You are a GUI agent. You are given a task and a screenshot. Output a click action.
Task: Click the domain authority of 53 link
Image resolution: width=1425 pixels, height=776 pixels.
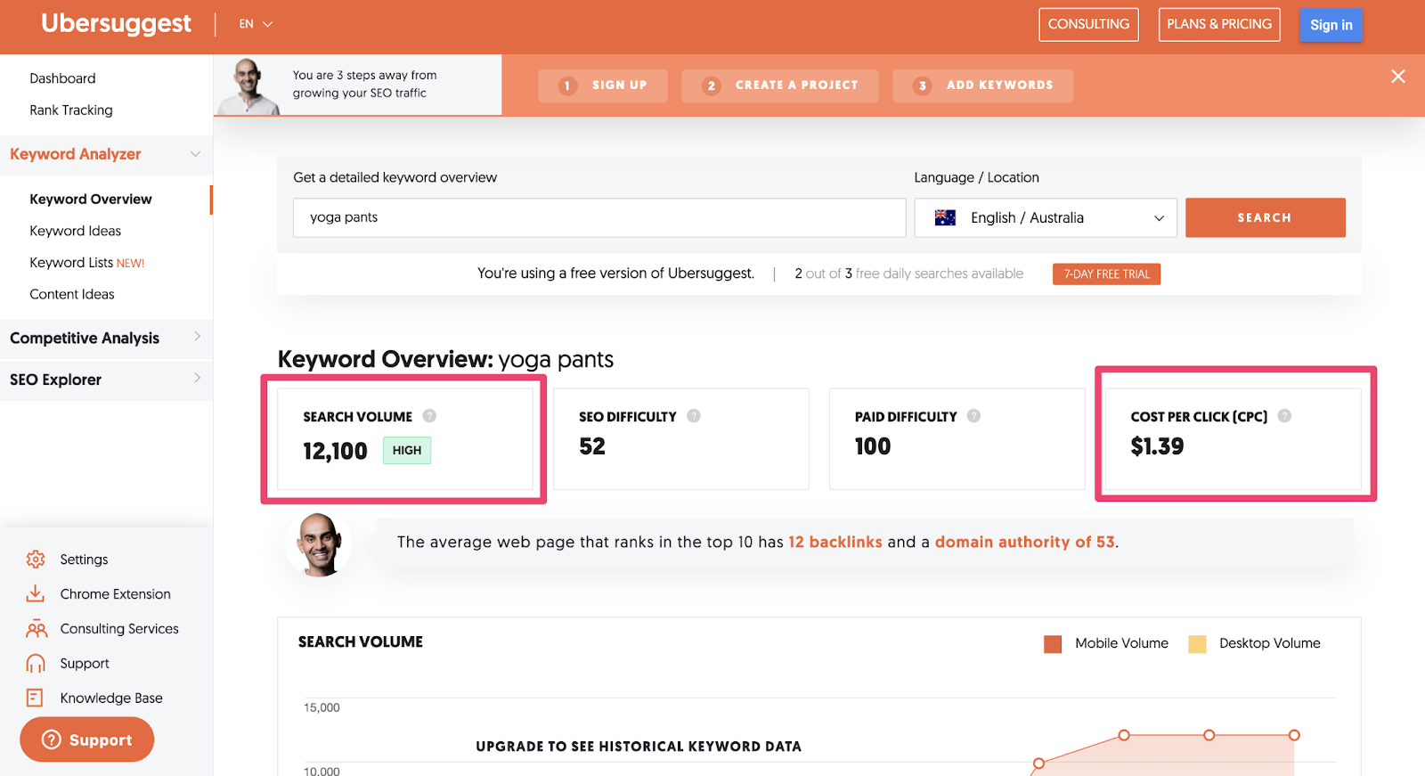point(1024,542)
